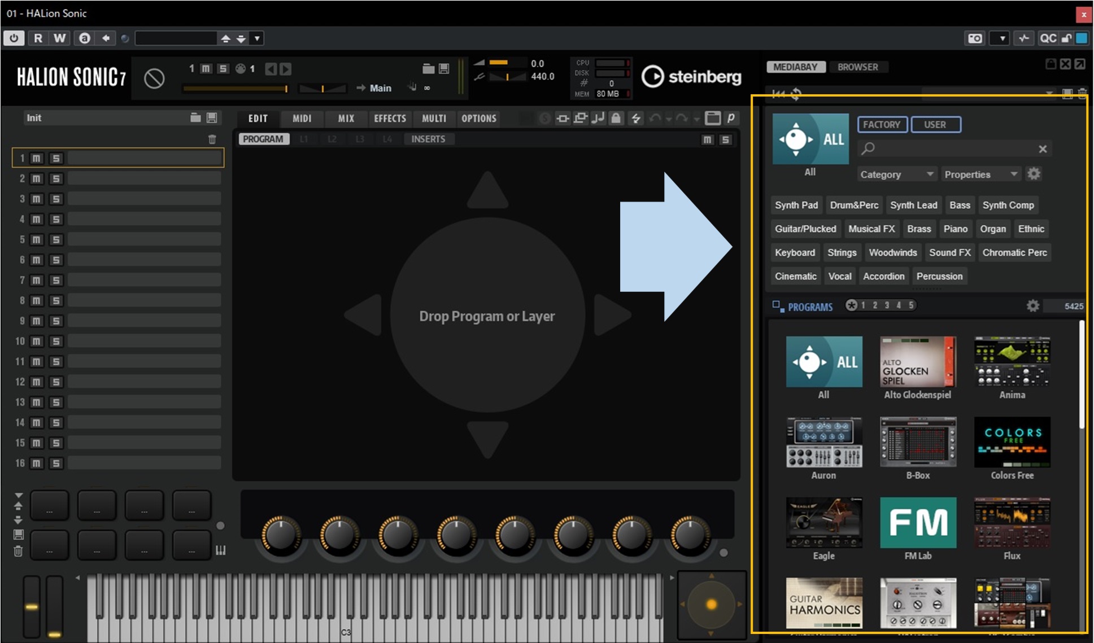Solo slot 16 in the program rack
Viewport: 1094px width, 643px height.
click(x=56, y=463)
